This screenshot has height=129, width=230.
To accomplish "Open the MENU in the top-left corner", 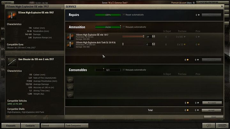I will tap(8, 3).
